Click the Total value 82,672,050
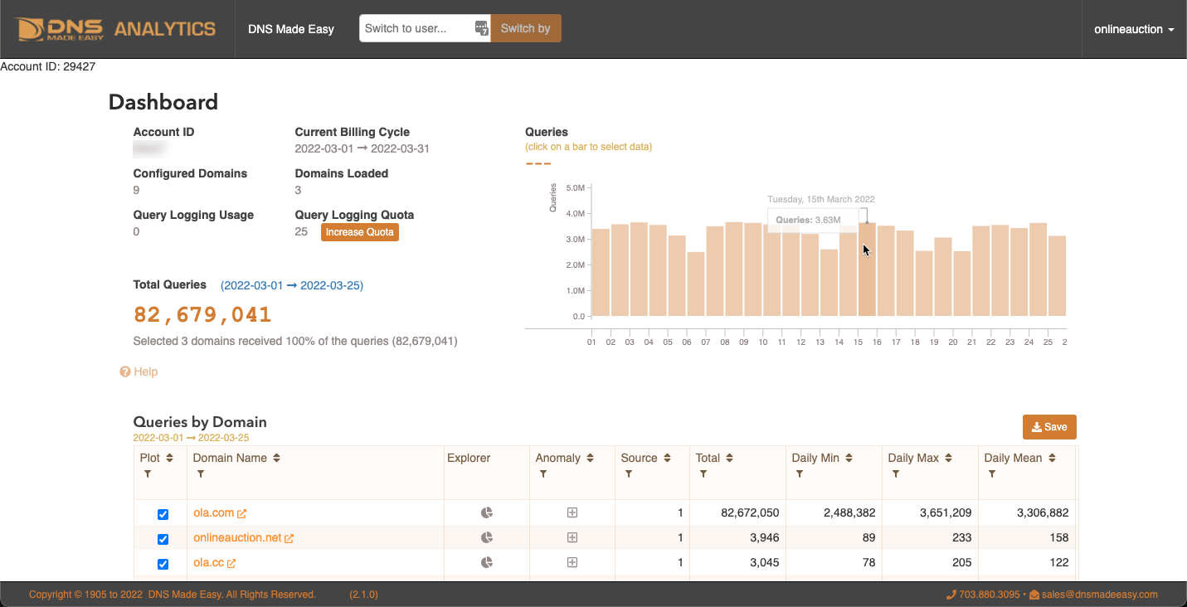This screenshot has height=607, width=1187. (x=750, y=512)
